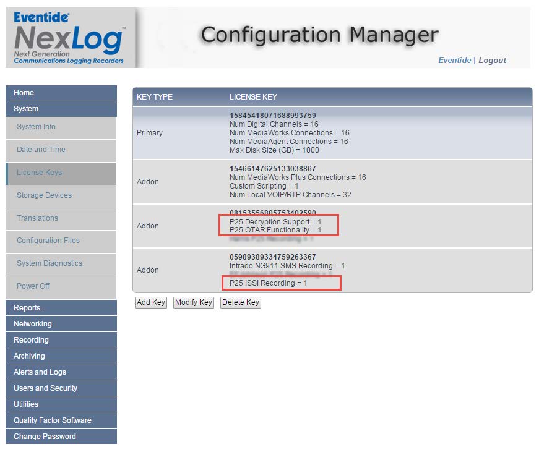Viewport: 539px width, 452px height.
Task: Expand the Archiving section
Action: tap(61, 356)
